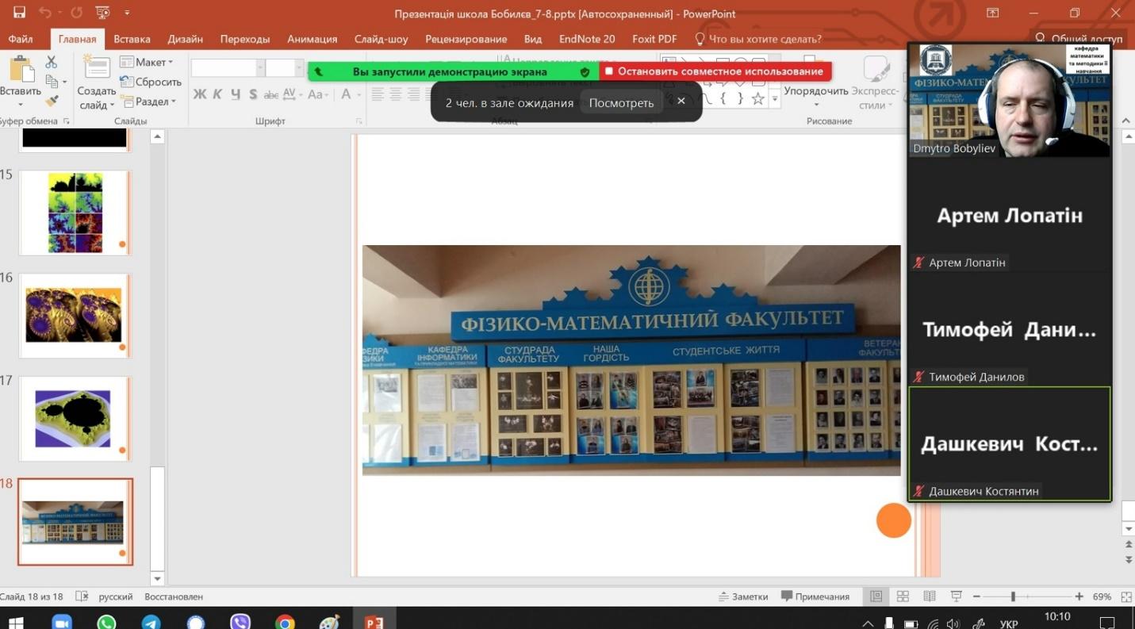Open Telegram from the taskbar
This screenshot has height=629, width=1135.
151,623
